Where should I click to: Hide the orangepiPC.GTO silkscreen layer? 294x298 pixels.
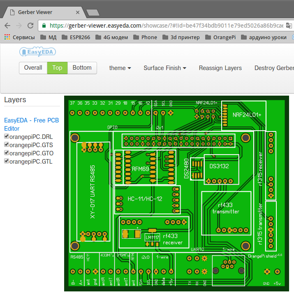(7, 153)
